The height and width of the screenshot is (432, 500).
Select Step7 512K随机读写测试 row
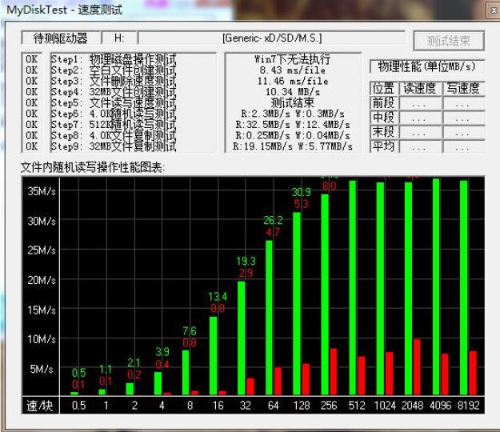(114, 125)
